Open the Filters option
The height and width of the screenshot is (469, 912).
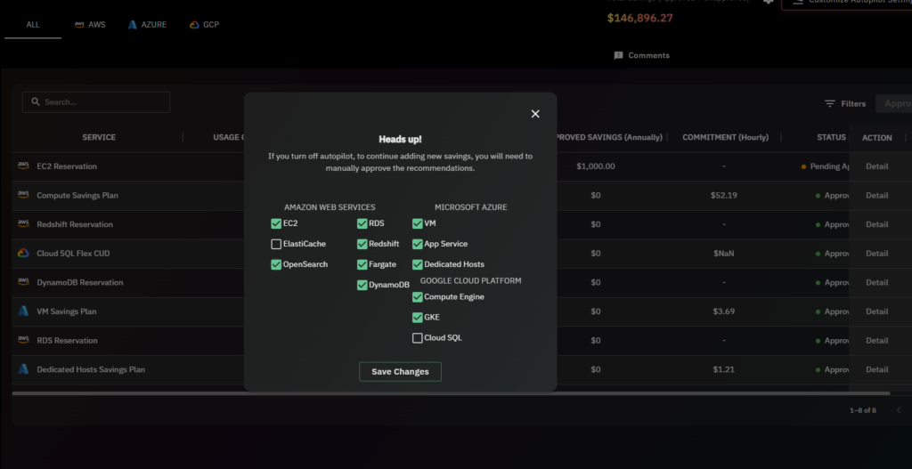pos(845,103)
